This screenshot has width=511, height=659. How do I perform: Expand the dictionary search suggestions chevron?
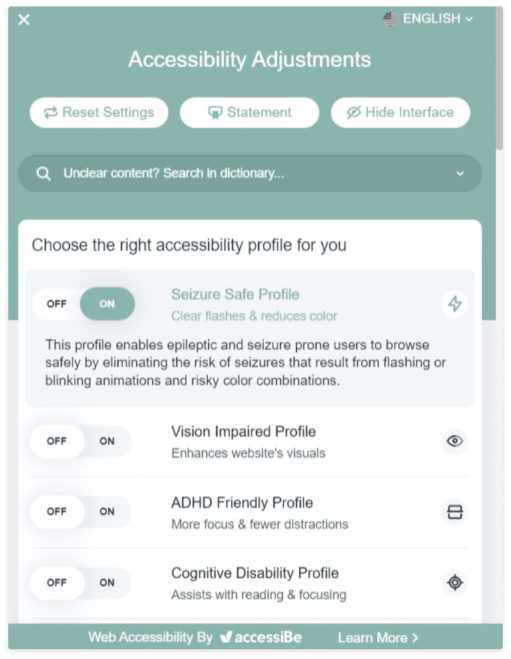459,173
